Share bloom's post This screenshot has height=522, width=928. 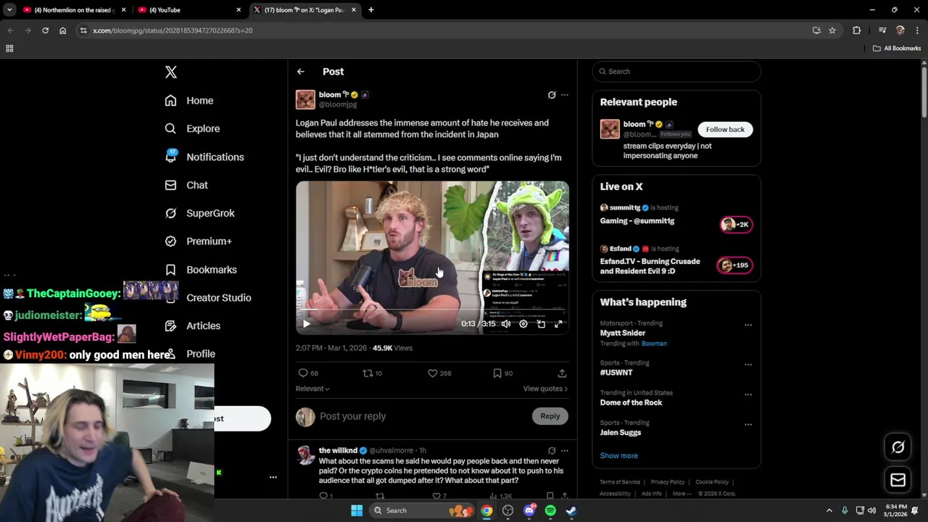tap(562, 373)
